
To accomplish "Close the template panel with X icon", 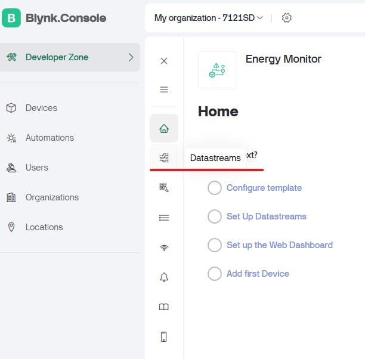I will [164, 61].
